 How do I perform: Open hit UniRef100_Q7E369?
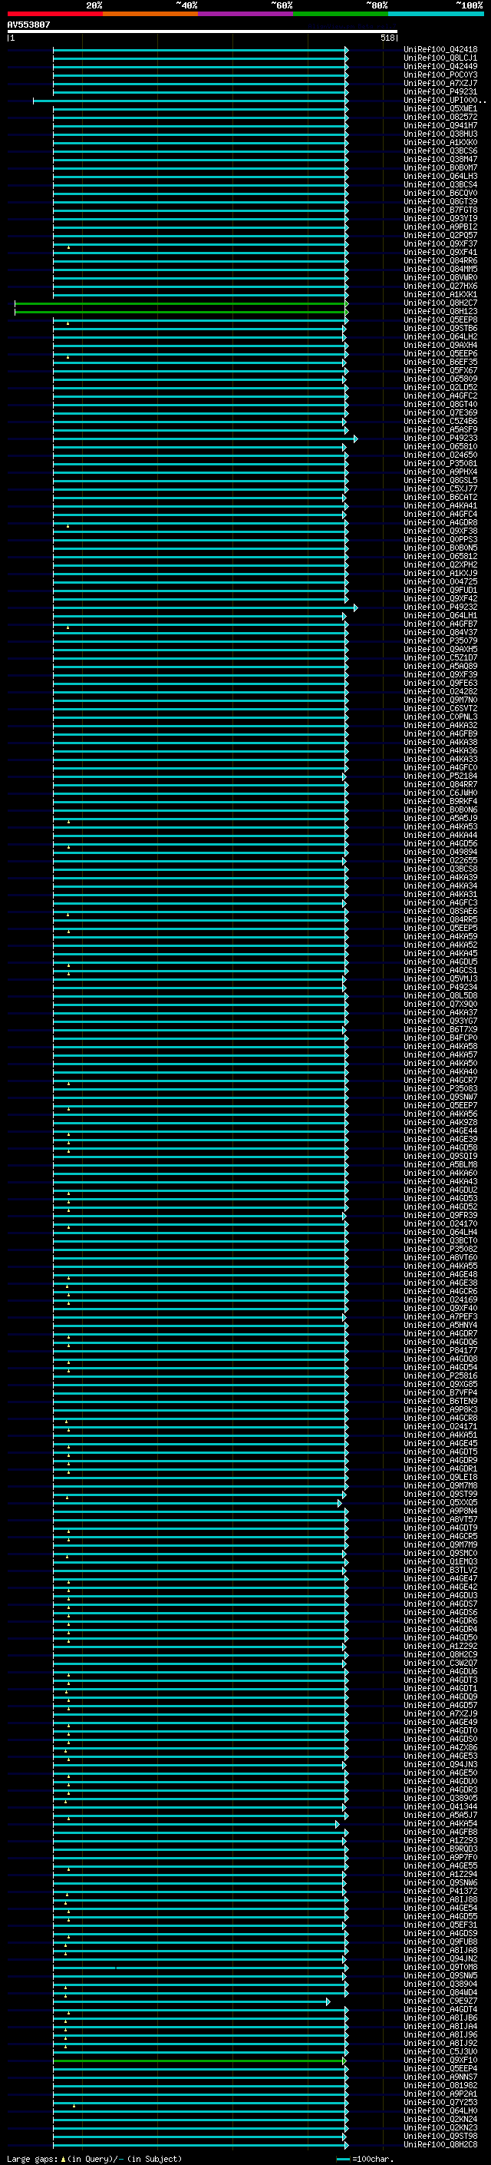440,412
